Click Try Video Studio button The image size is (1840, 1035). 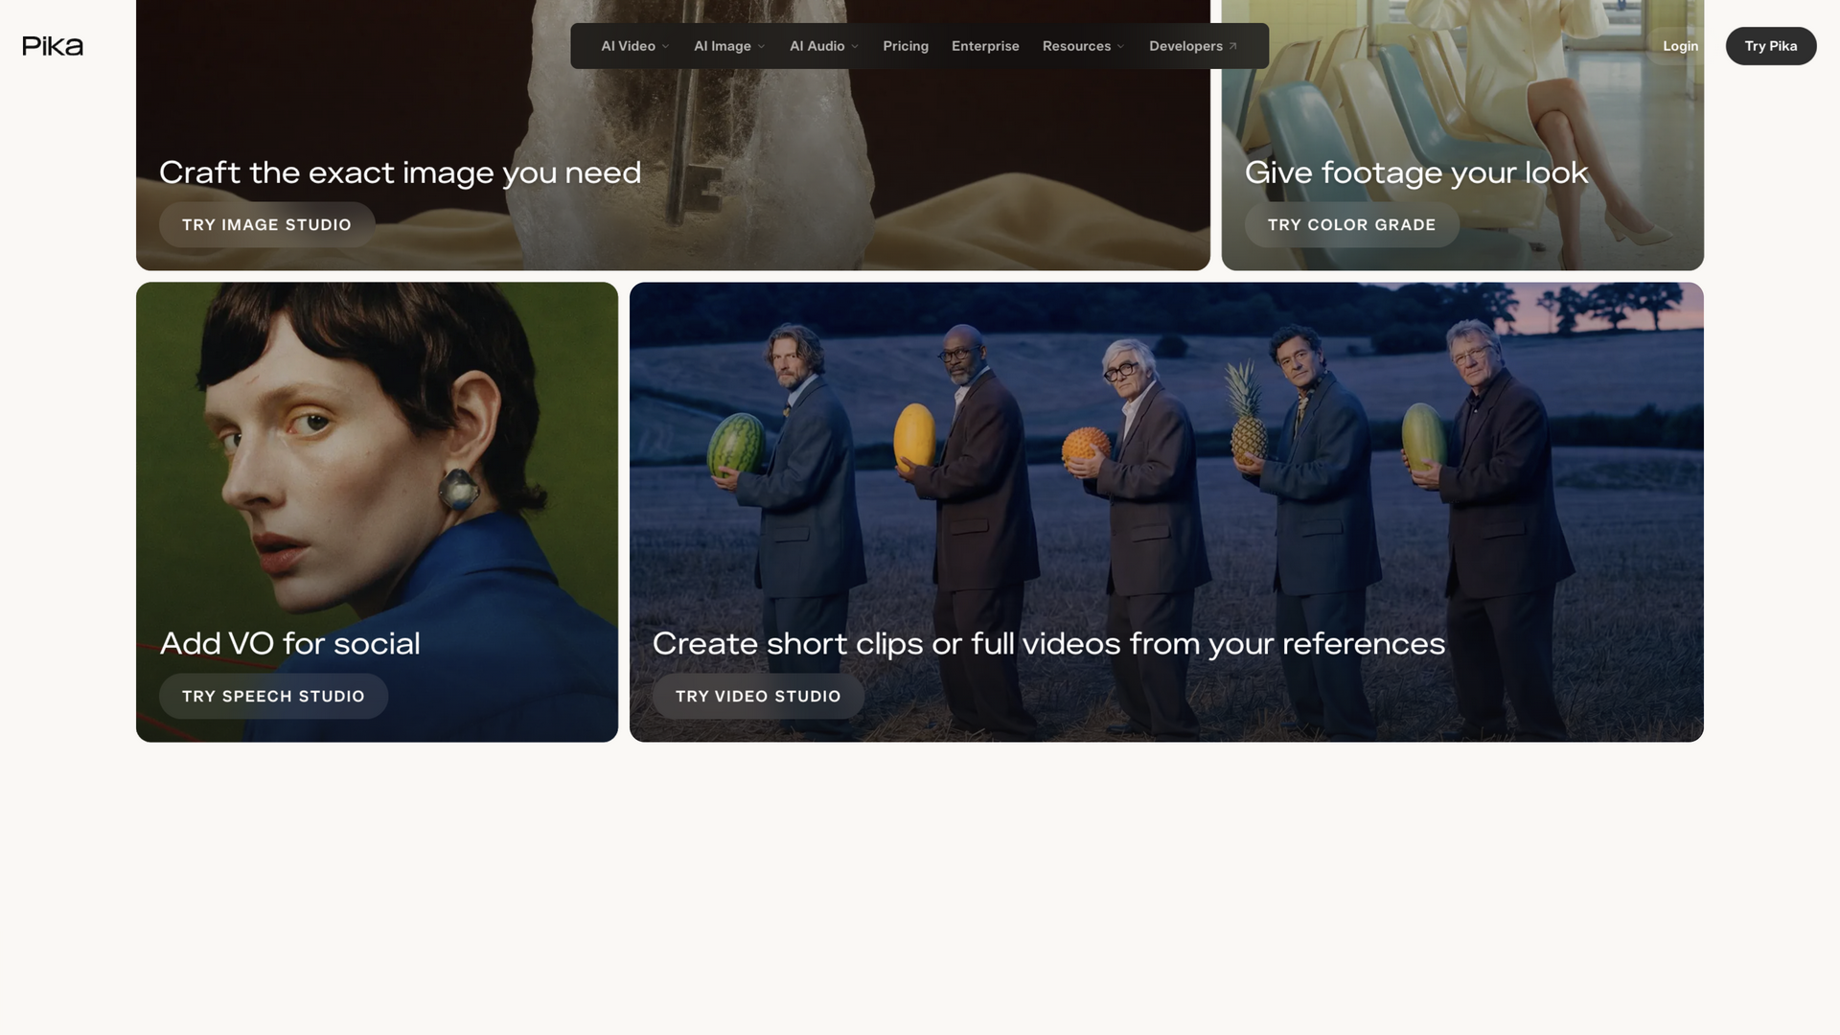tap(758, 697)
